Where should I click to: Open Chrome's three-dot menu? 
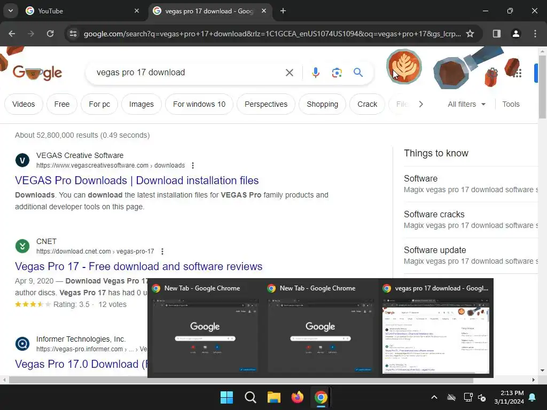(x=535, y=34)
